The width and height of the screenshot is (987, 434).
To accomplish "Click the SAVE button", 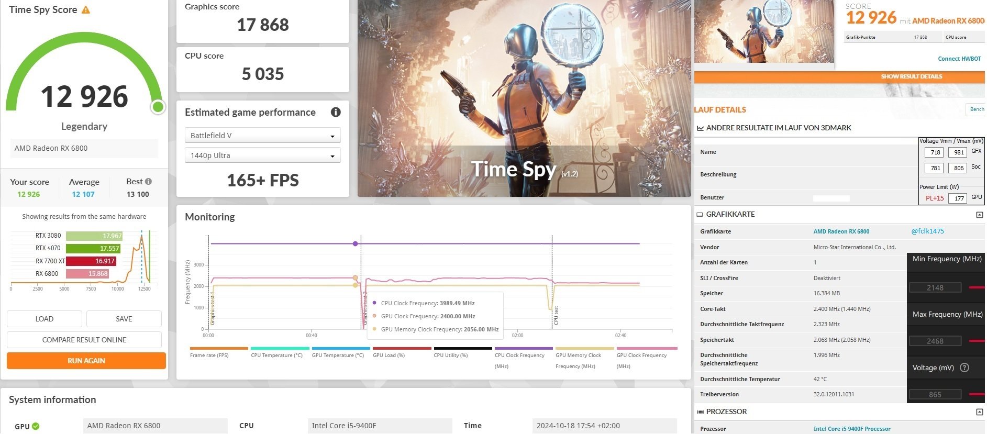I will click(124, 319).
